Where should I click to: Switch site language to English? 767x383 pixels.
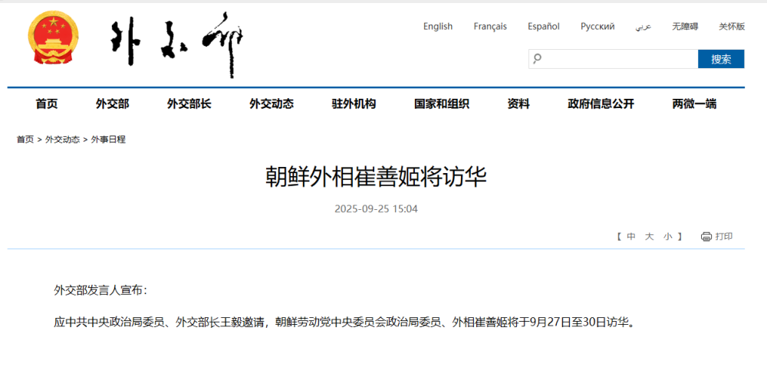(438, 27)
